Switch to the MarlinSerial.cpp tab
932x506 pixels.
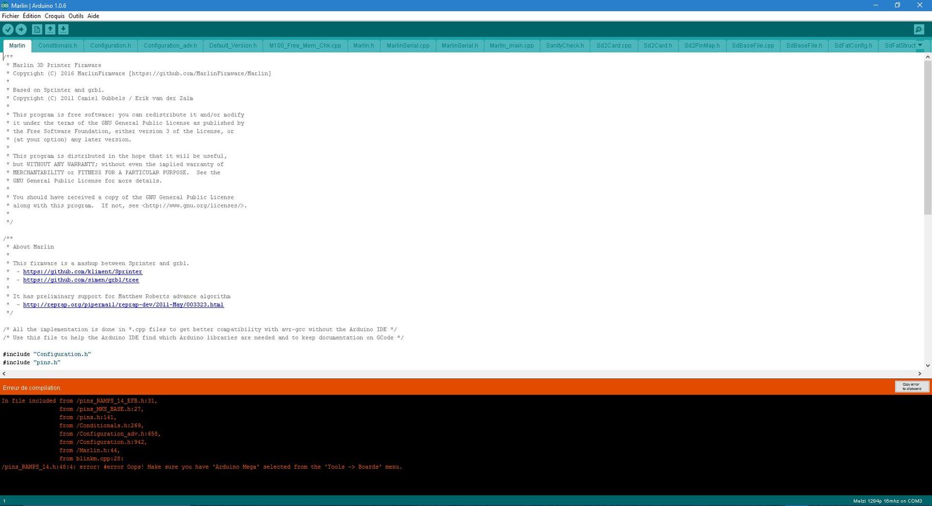[x=408, y=45]
